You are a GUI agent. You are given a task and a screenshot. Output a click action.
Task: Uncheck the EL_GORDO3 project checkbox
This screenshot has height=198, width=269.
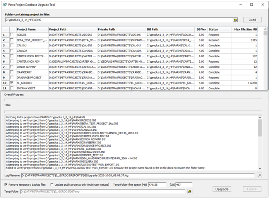point(11,83)
